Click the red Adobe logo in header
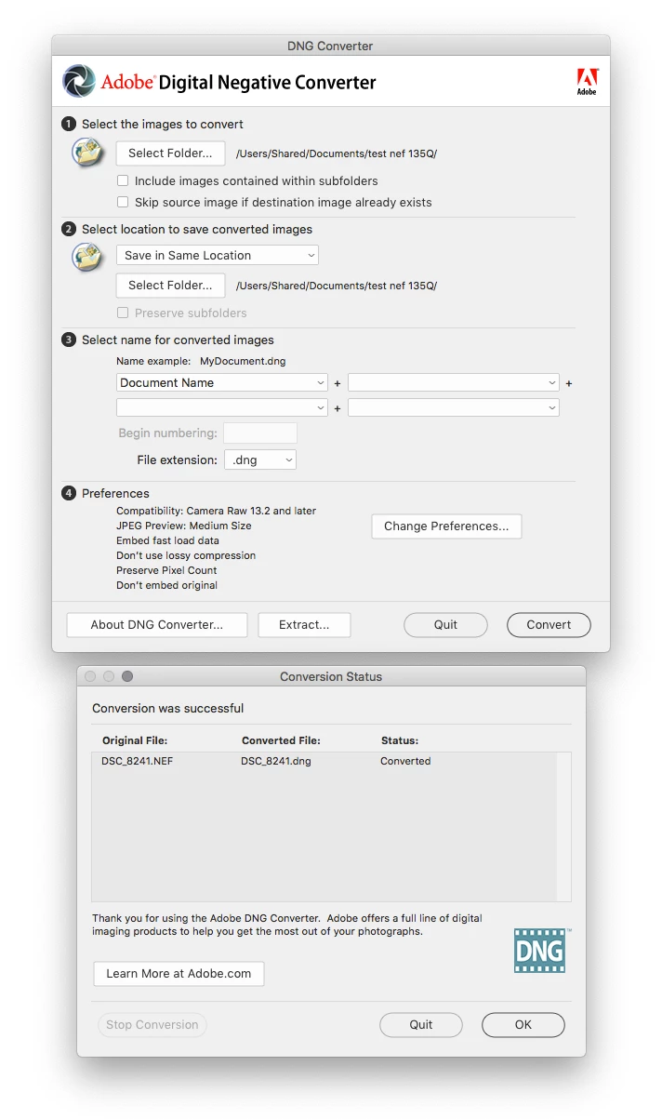 point(587,82)
